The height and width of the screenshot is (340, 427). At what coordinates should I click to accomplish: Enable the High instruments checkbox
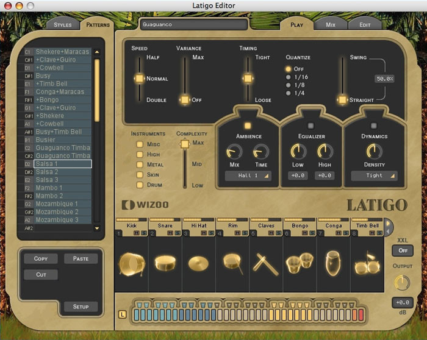140,155
